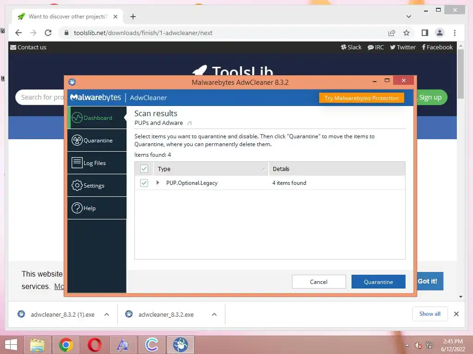This screenshot has width=473, height=354.
Task: Click the Details column header
Action: 337,169
